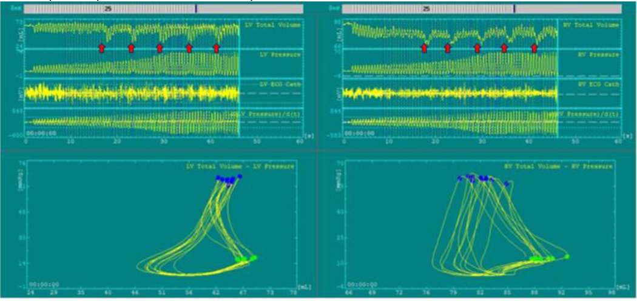Viewport: 637px width, 301px height.
Task: Select the rightmost green dot in the RV loop plot
Action: point(567,256)
